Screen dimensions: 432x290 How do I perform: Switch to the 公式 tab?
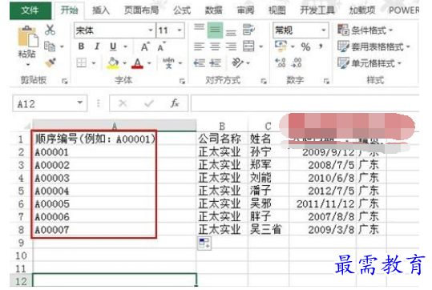point(182,10)
